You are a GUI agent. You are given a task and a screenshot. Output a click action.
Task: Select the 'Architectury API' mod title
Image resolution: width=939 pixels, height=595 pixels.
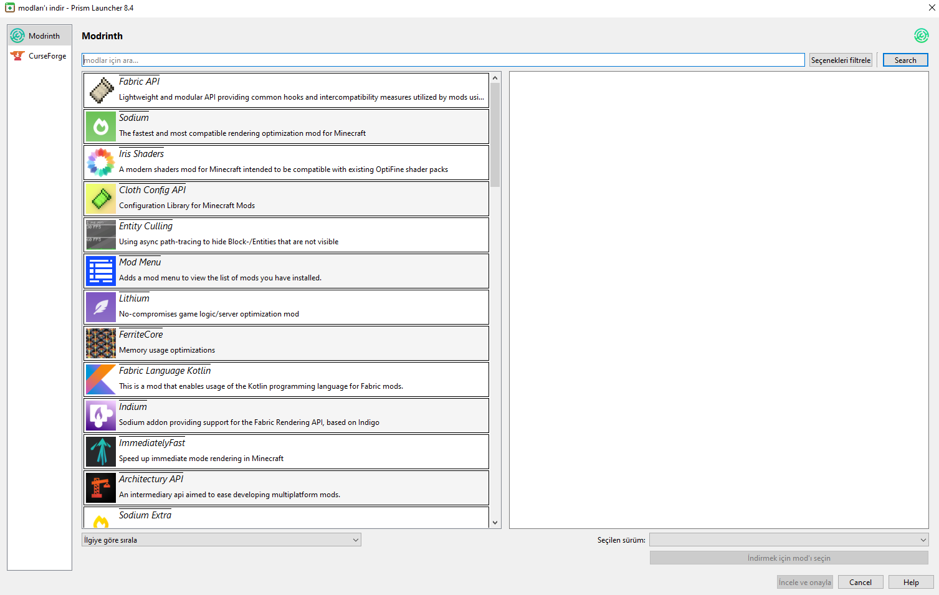151,479
